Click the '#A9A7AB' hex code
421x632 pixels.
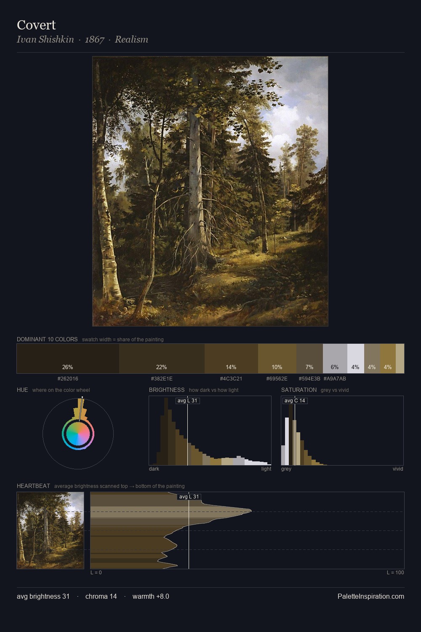(335, 379)
